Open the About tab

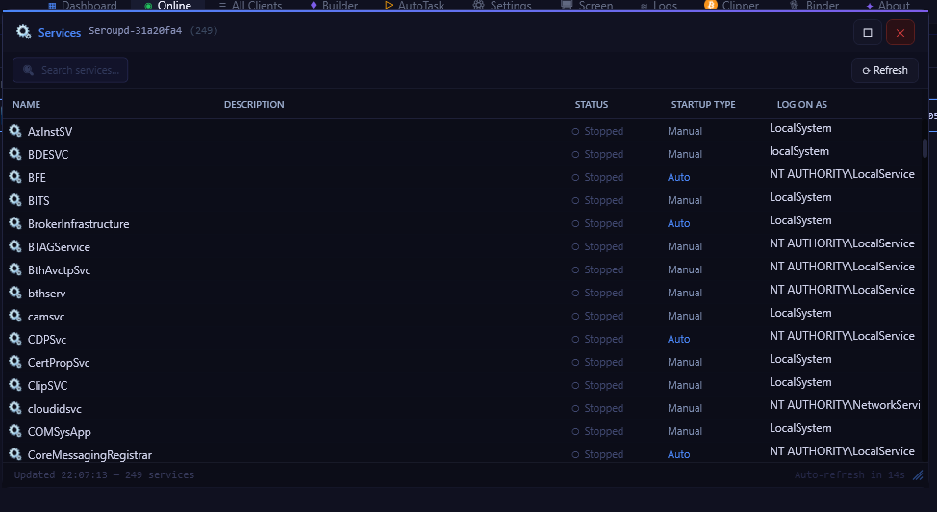pyautogui.click(x=887, y=6)
